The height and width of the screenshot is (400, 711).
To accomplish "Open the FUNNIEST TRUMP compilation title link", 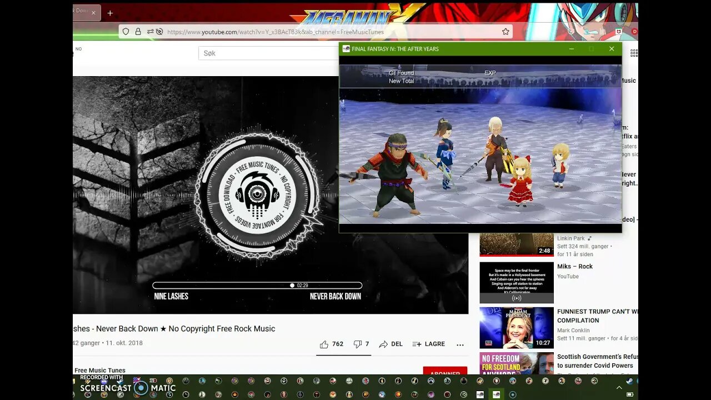I will (x=598, y=316).
